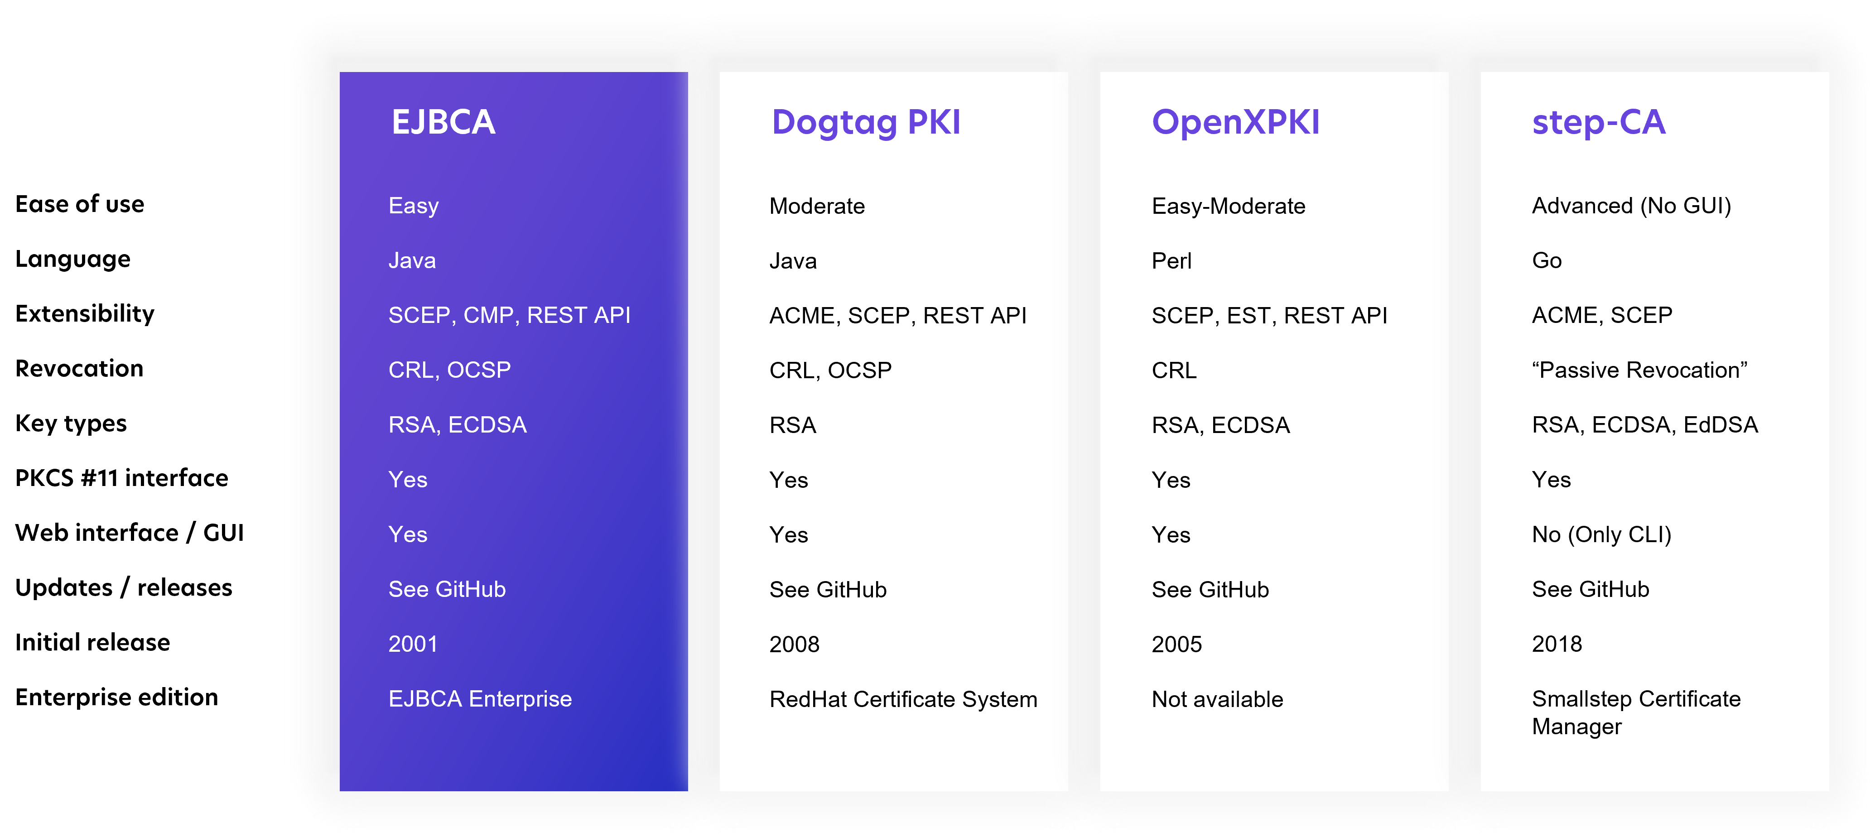Open 'See GitHub' in the EJBCA column
The image size is (1875, 837).
[447, 590]
